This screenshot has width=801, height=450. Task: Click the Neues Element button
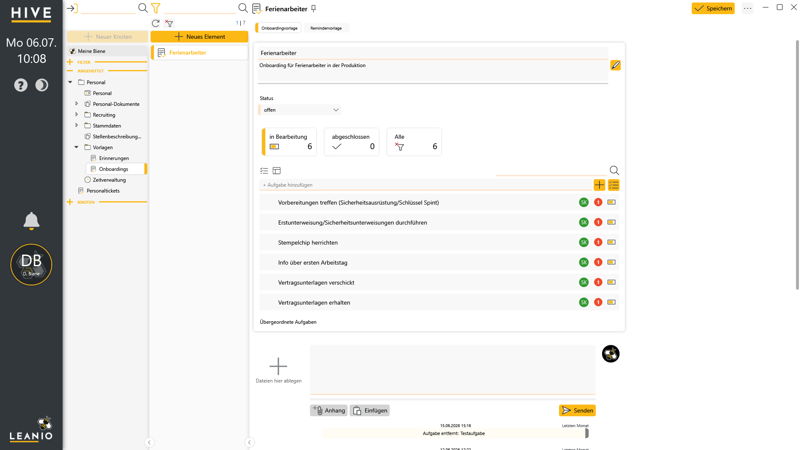coord(199,37)
